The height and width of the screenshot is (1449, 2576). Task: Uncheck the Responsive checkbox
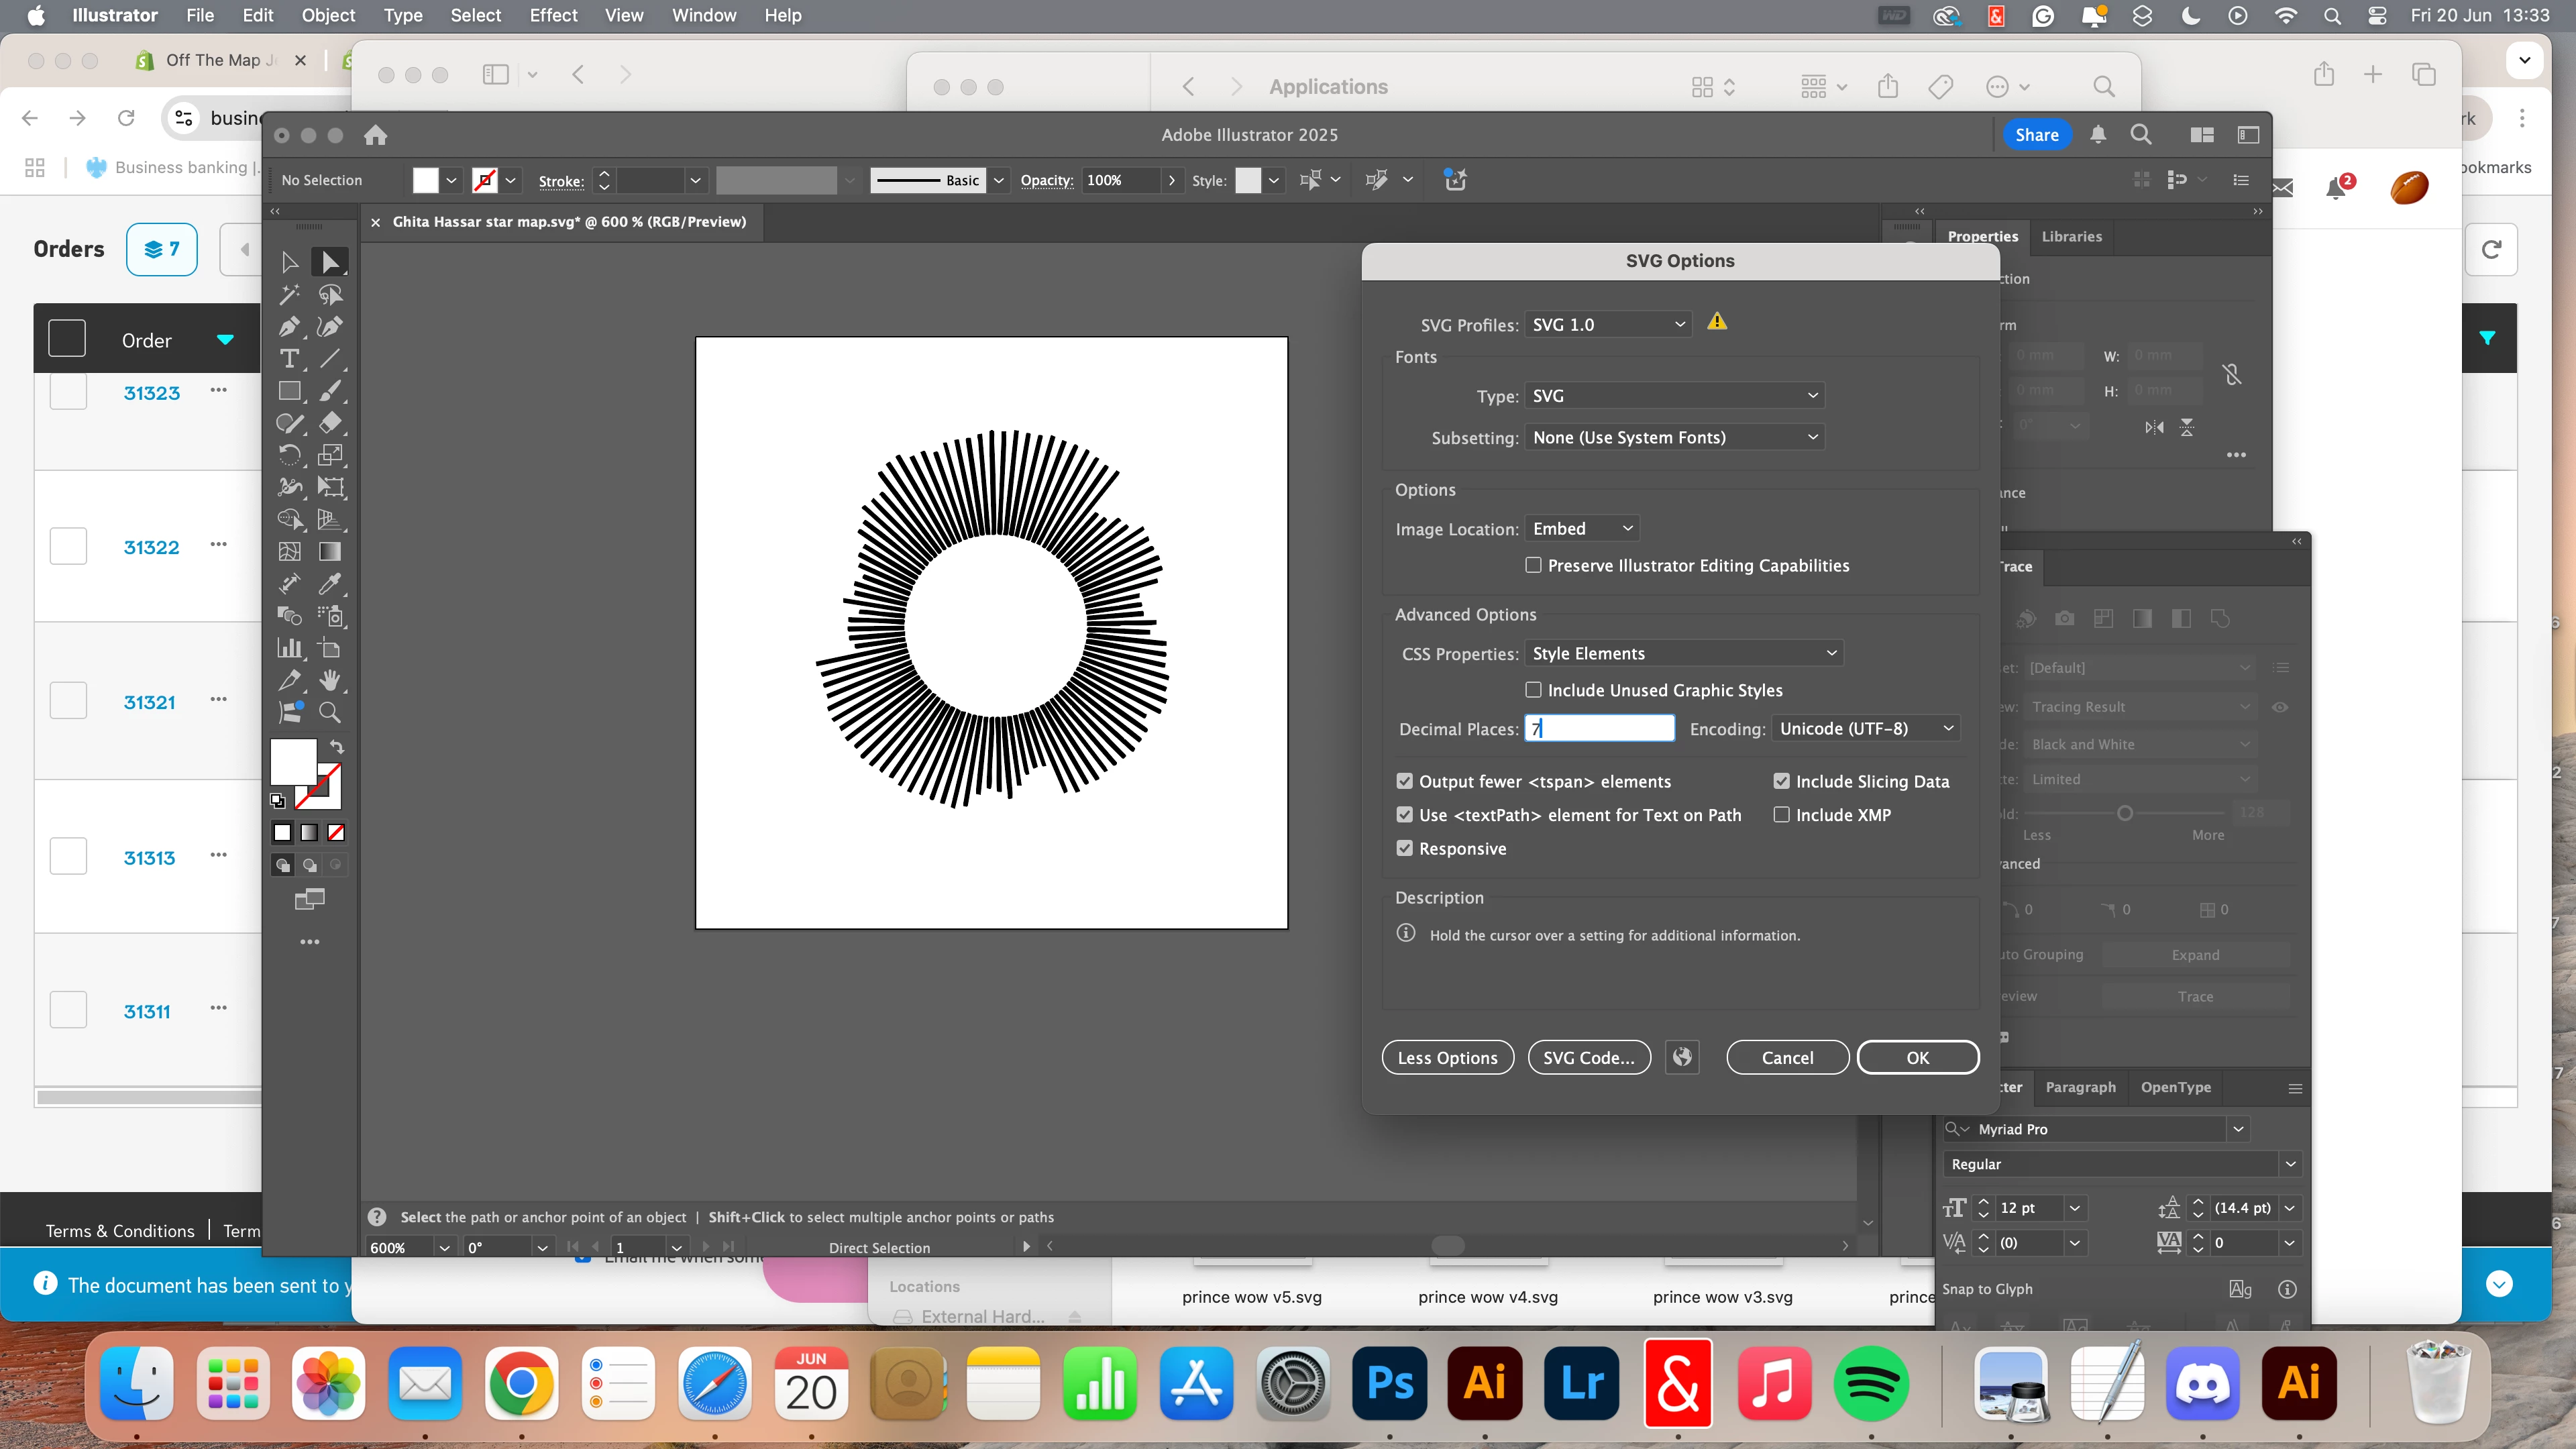[1405, 848]
